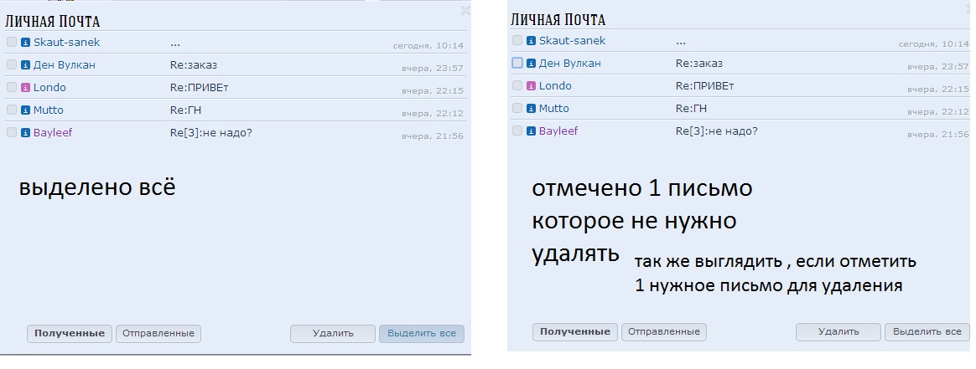
Task: Tick Bayleef checkbox in right mail window
Action: point(517,131)
